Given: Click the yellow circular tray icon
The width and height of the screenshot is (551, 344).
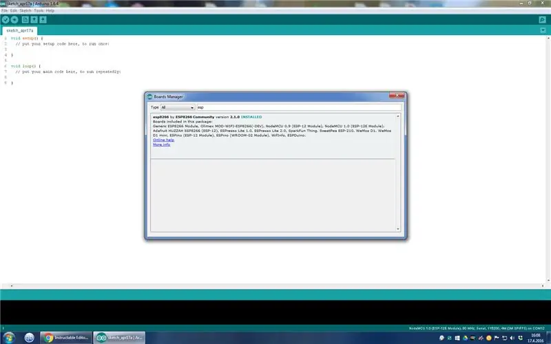Looking at the screenshot, I should click(488, 338).
